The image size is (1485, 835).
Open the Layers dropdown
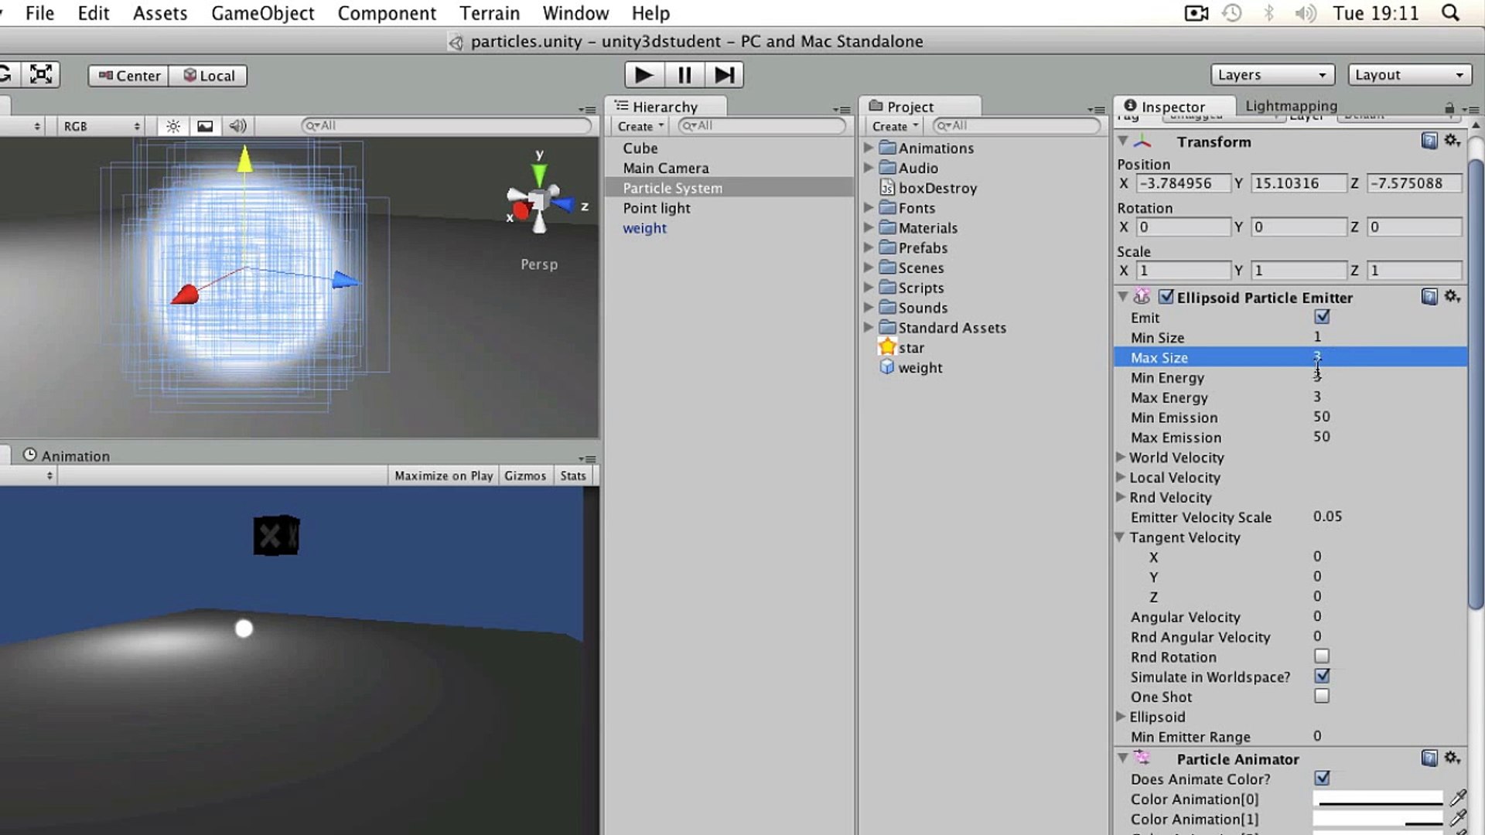(1272, 75)
